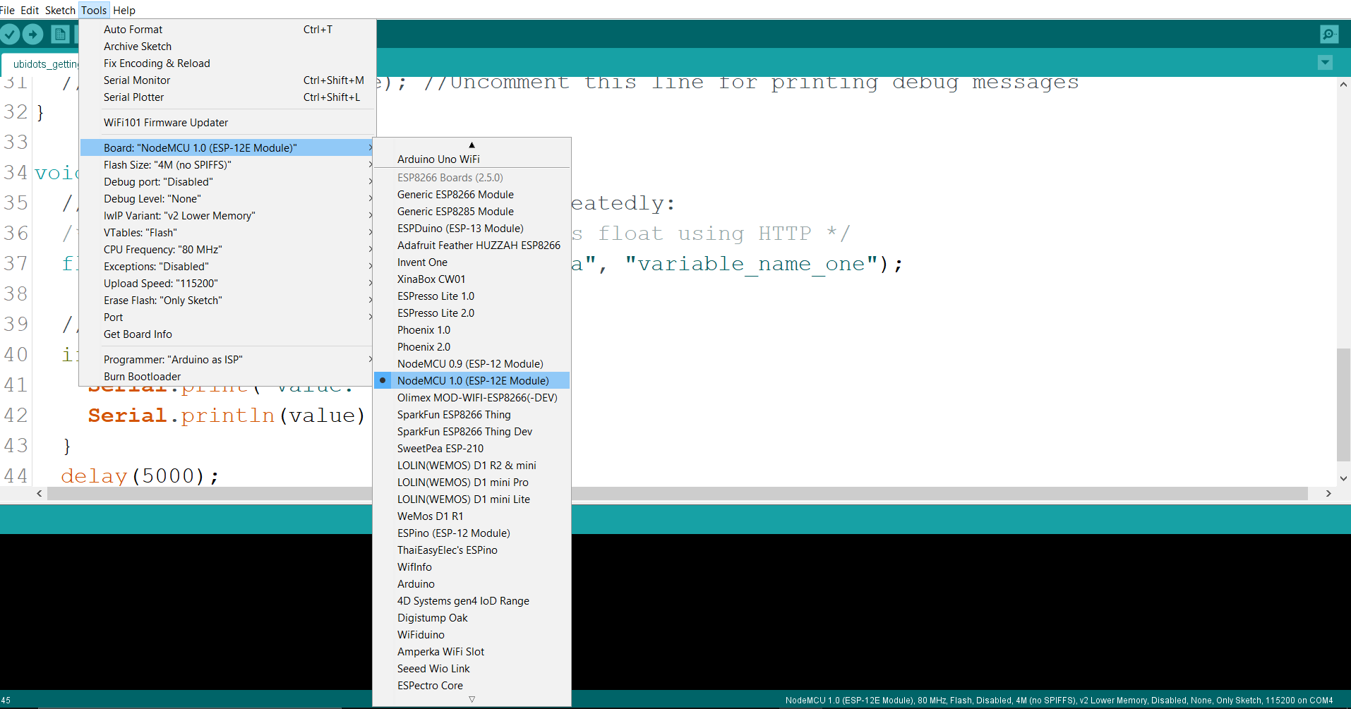Image resolution: width=1351 pixels, height=709 pixels.
Task: Select Invent One board
Action: (x=472, y=262)
